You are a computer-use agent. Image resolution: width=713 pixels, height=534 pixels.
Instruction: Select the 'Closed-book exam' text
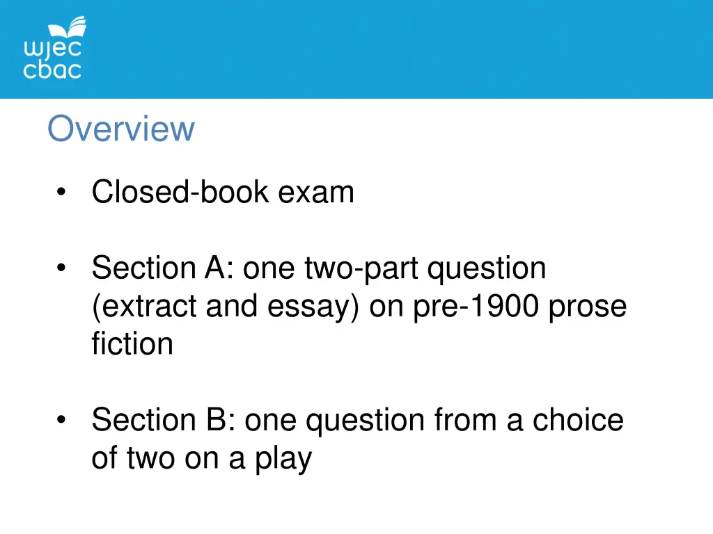223,192
